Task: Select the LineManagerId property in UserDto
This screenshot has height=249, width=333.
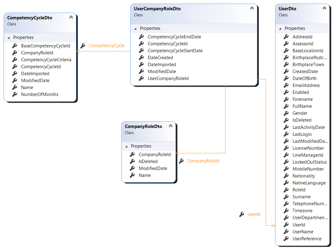Action: pyautogui.click(x=308, y=155)
